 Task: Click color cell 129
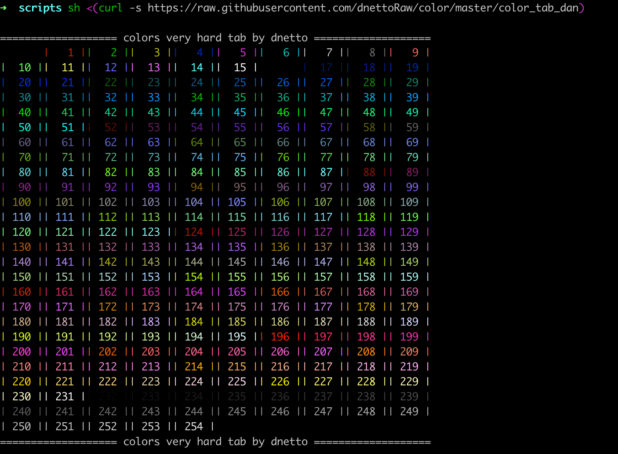(x=409, y=232)
